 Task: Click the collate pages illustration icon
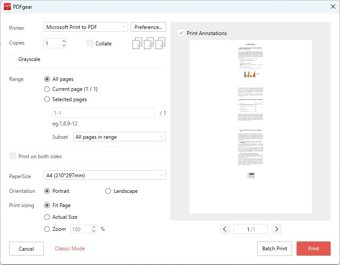[x=149, y=44]
